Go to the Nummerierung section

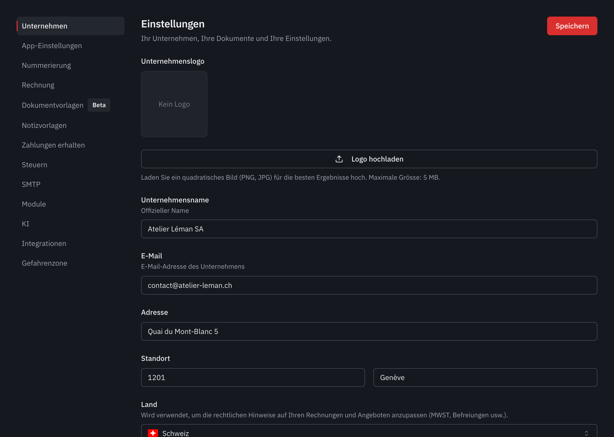click(x=46, y=65)
